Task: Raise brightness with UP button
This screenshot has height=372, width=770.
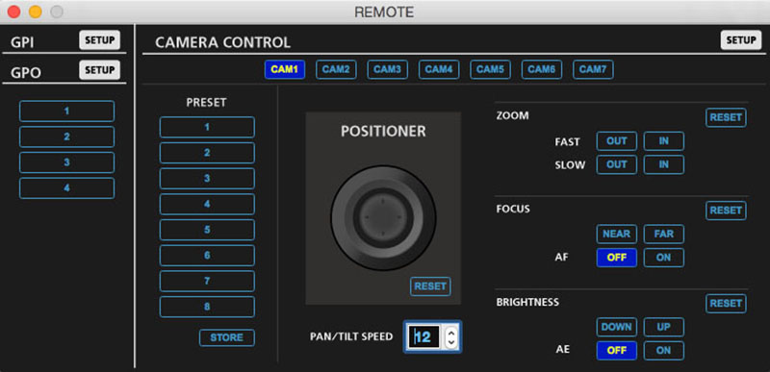Action: pos(663,327)
